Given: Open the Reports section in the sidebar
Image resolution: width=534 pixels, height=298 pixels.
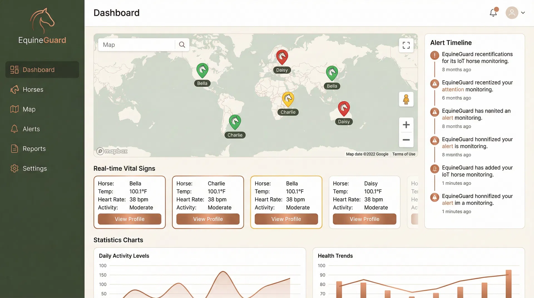Looking at the screenshot, I should coord(34,148).
